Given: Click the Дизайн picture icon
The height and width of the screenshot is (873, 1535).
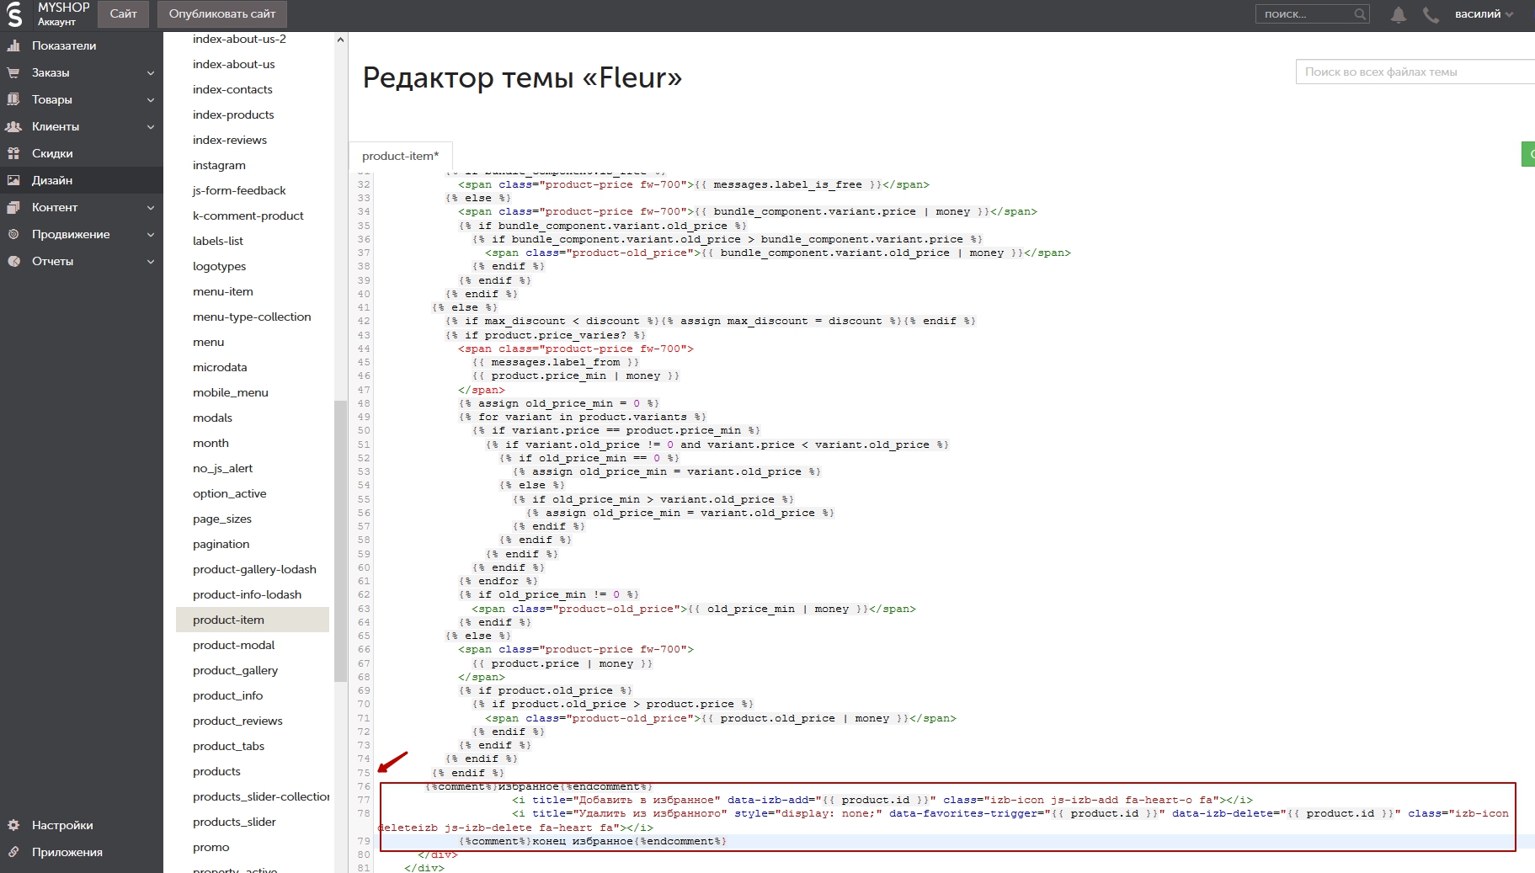Looking at the screenshot, I should coord(13,180).
